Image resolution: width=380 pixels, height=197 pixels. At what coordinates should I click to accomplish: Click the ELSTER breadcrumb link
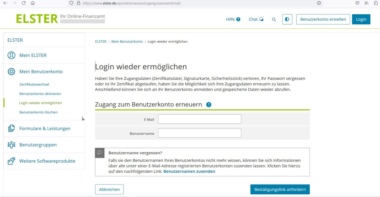pyautogui.click(x=101, y=42)
